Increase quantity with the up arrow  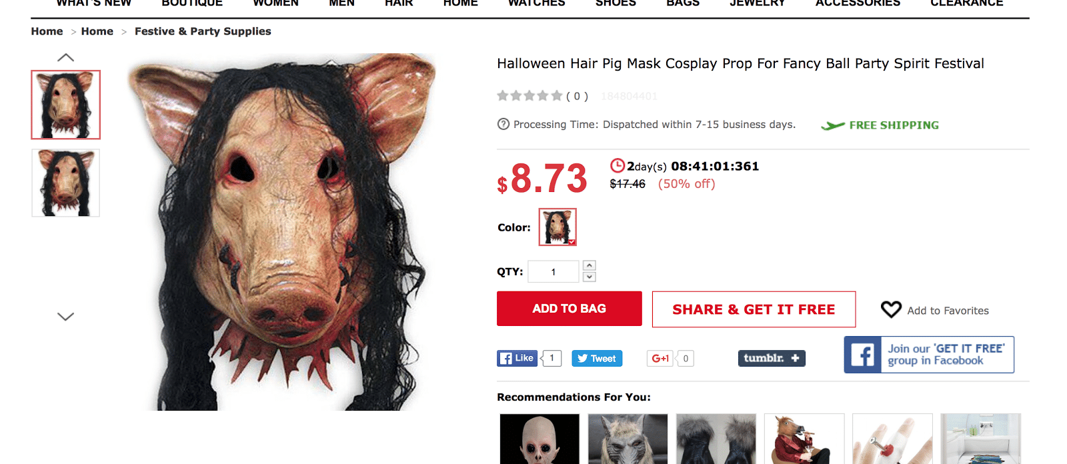pos(590,265)
